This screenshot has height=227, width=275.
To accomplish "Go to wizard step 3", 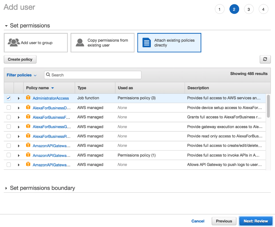I will click(x=249, y=9).
